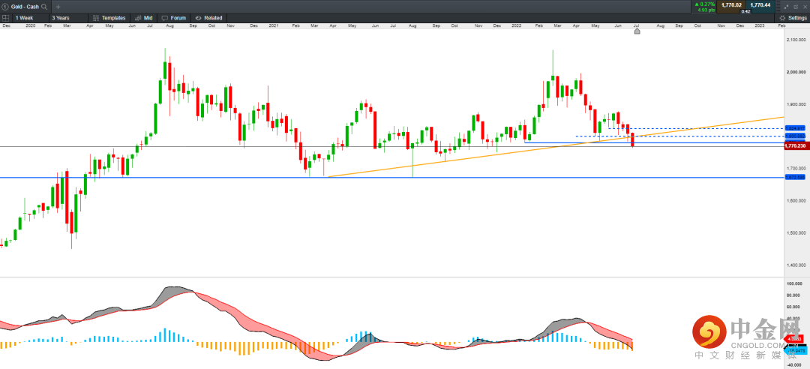Click the sell price 1,770.02 box
This screenshot has width=810, height=369.
pos(731,5)
